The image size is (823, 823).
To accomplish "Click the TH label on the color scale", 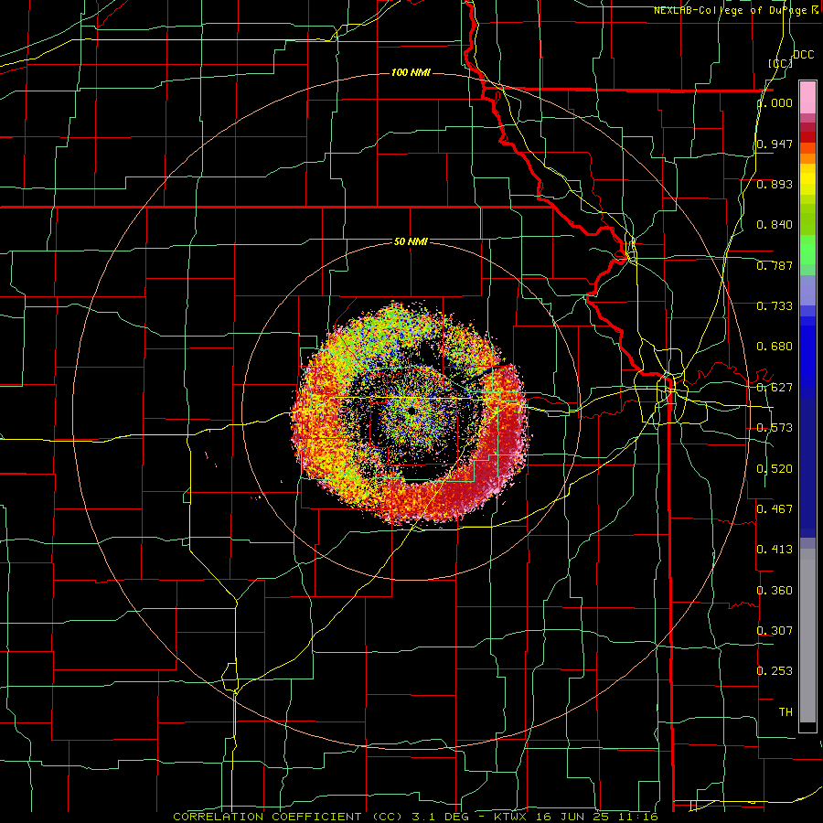I will pos(786,712).
